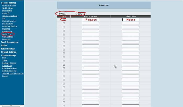Select the Deny radio button
Image resolution: width=183 pixels, height=107 pixels.
point(77,14)
